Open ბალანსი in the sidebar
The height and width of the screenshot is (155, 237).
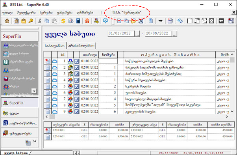click(x=12, y=70)
